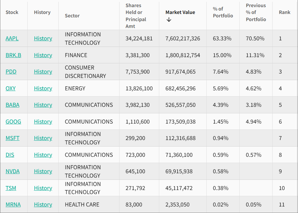Click the Stock column header
Screen dimensions: 298x213
coord(12,12)
